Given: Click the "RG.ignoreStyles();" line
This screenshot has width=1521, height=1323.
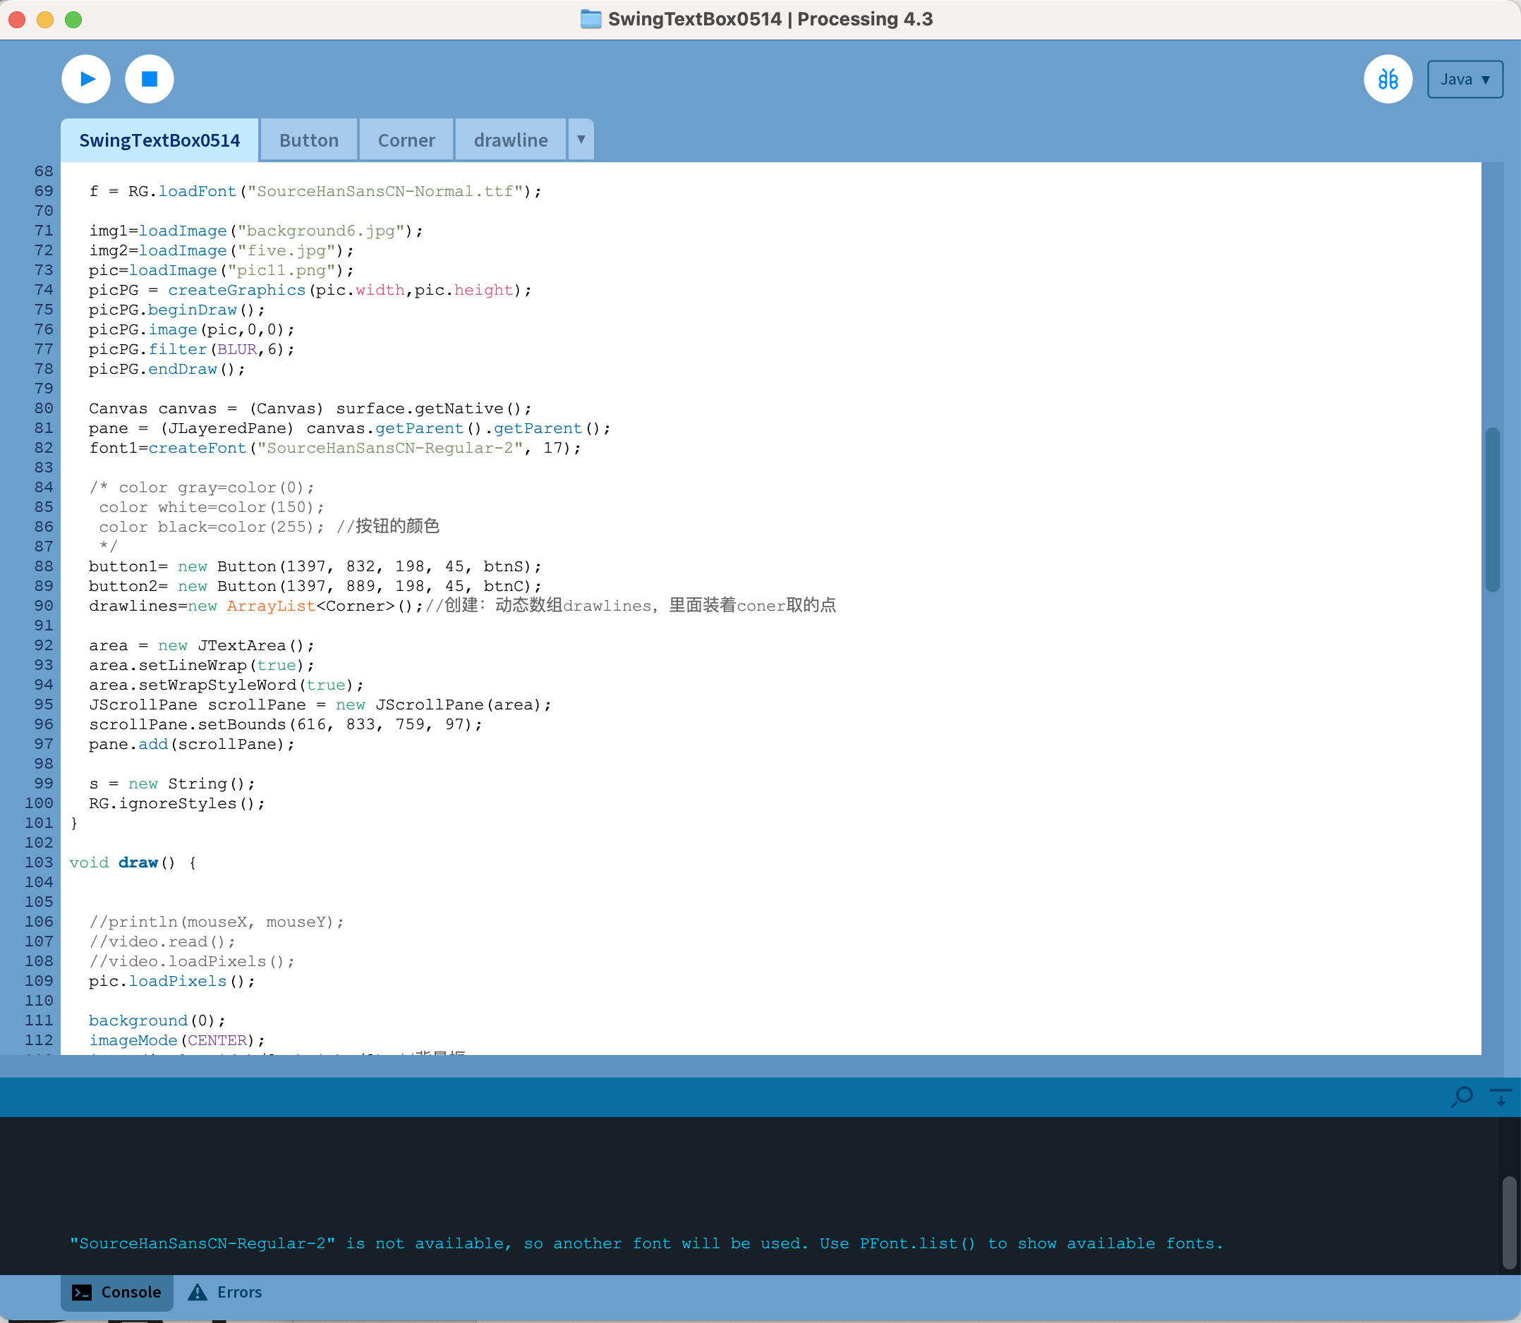Looking at the screenshot, I should coord(176,803).
